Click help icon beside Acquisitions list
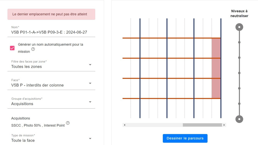 [68, 123]
